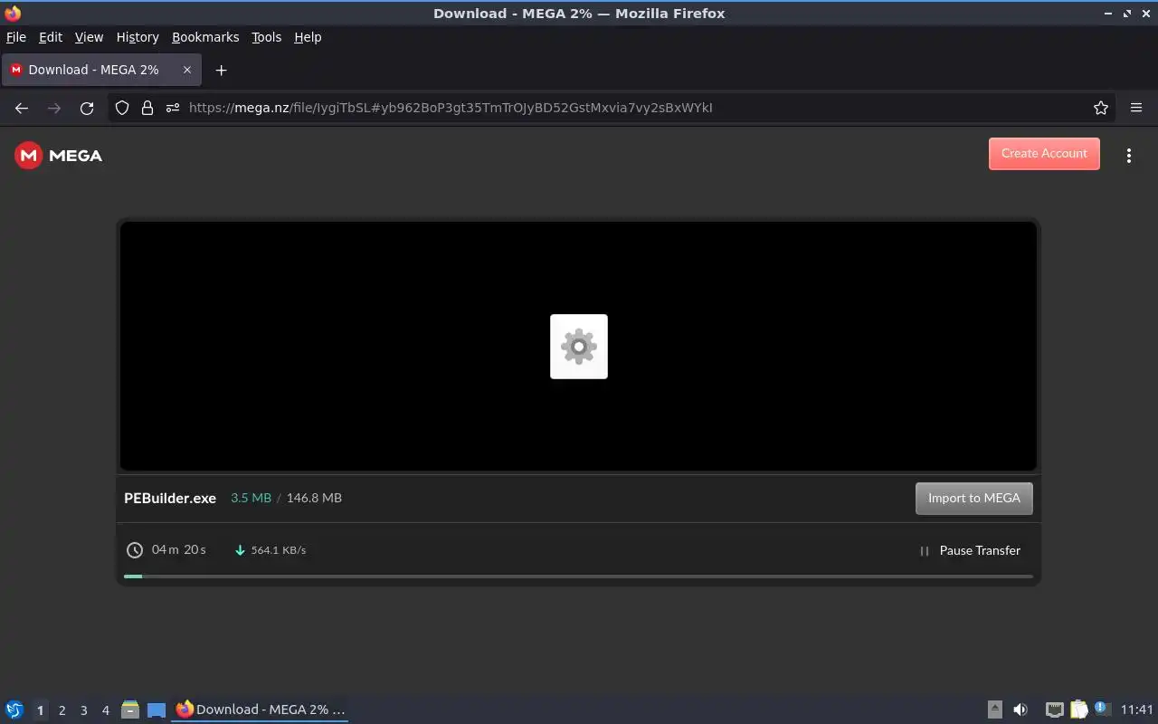Click the download speed arrow icon
Screen dimensions: 1158x724
[240, 550]
